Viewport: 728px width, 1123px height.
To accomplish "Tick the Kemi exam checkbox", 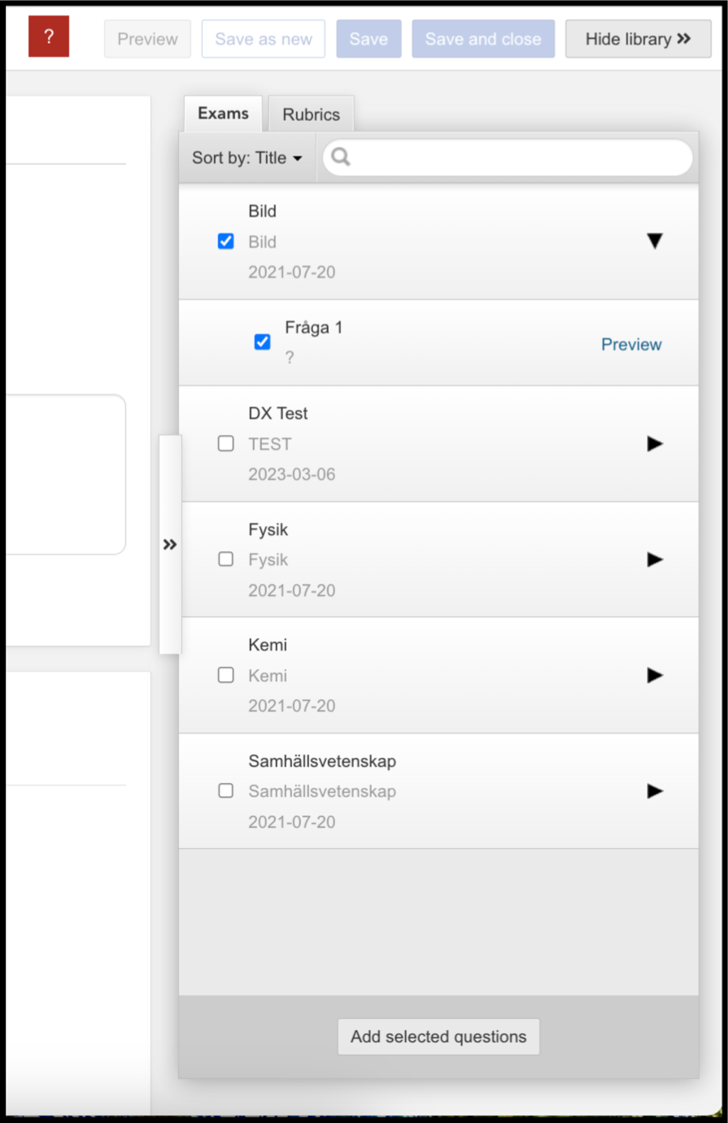I will [x=226, y=675].
